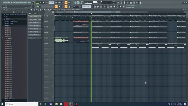Open the Mixer view icon
This screenshot has height=106, width=188.
coord(105,7)
